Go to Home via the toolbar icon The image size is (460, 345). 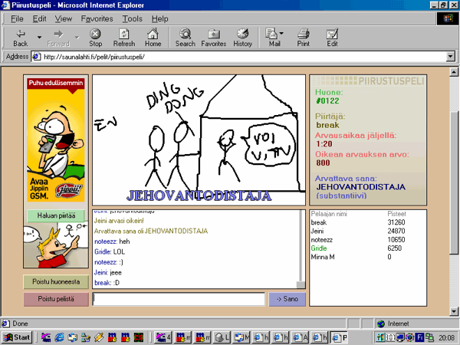click(153, 38)
